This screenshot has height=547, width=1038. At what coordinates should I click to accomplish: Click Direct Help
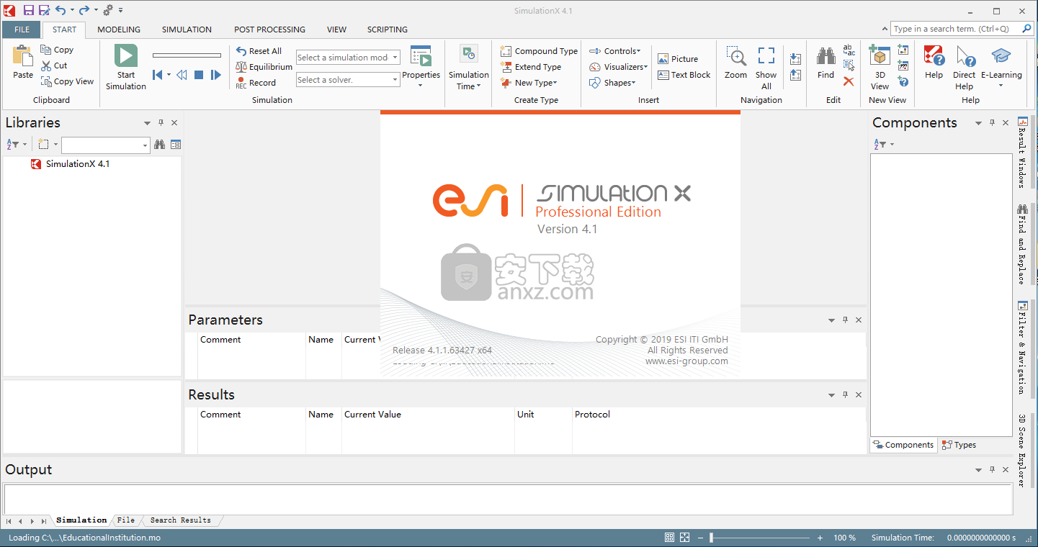[964, 68]
